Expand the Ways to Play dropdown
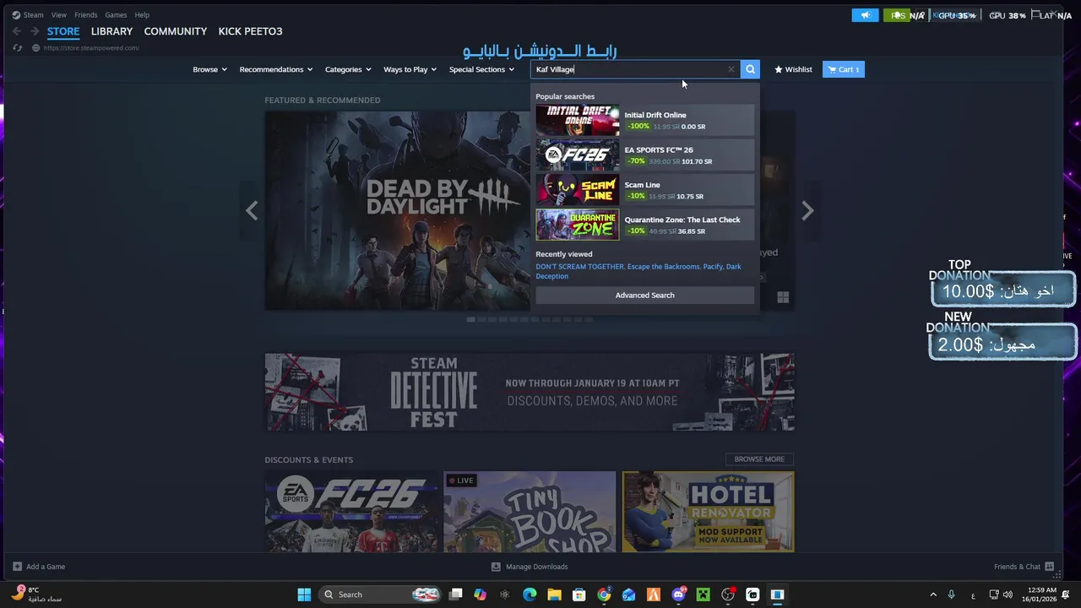The image size is (1081, 608). coord(410,69)
